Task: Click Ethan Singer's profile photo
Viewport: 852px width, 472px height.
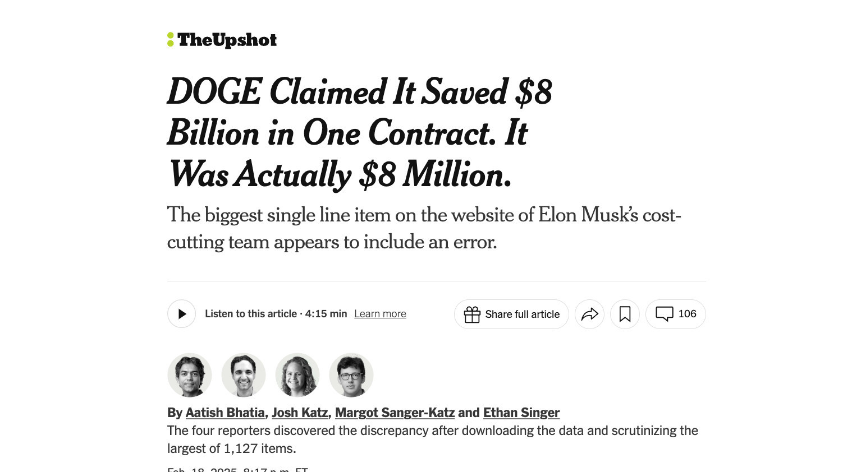Action: pyautogui.click(x=351, y=375)
